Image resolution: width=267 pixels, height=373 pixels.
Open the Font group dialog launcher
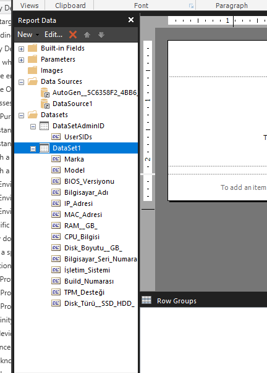pos(191,6)
